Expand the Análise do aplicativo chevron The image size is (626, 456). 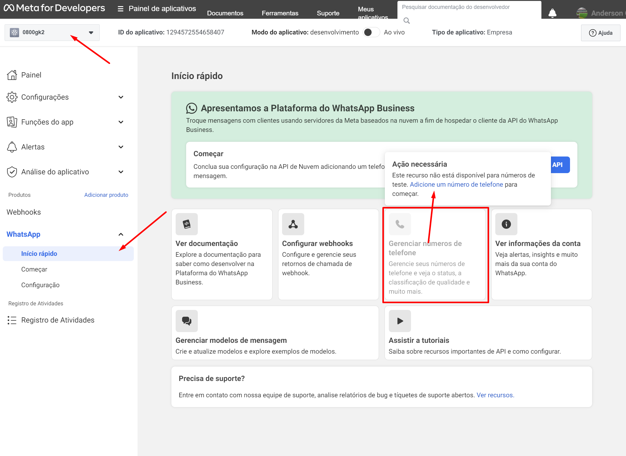121,172
